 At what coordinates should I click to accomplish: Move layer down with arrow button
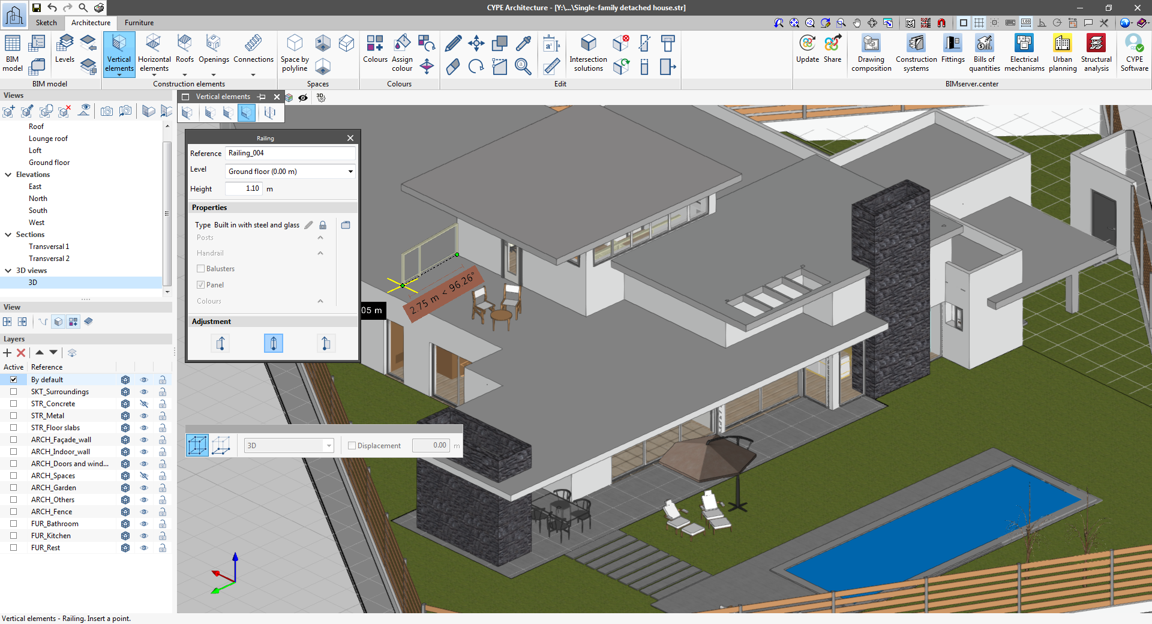tap(53, 353)
